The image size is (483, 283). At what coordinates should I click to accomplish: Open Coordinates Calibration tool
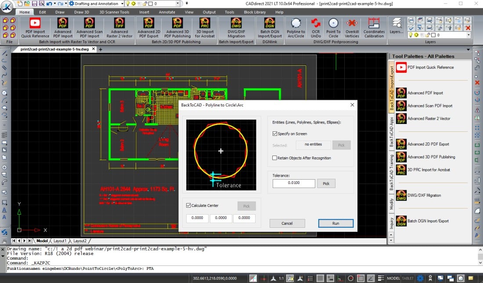[x=374, y=28]
